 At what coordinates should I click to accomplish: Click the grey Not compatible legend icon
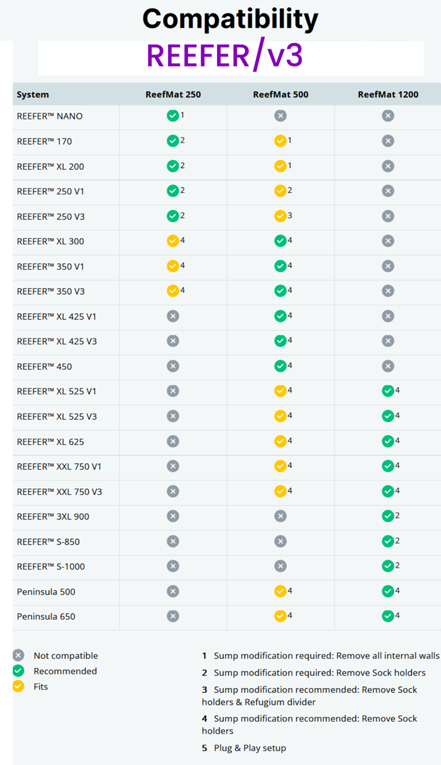tap(18, 655)
